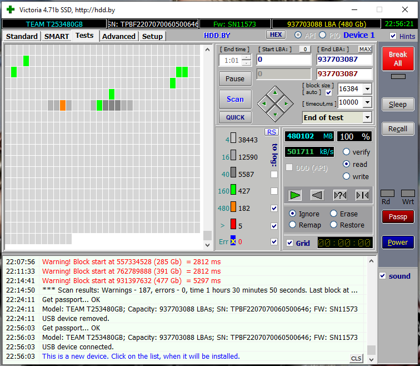The image size is (420, 366).
Task: Select the random seek (?) scan mode button
Action: point(340,195)
